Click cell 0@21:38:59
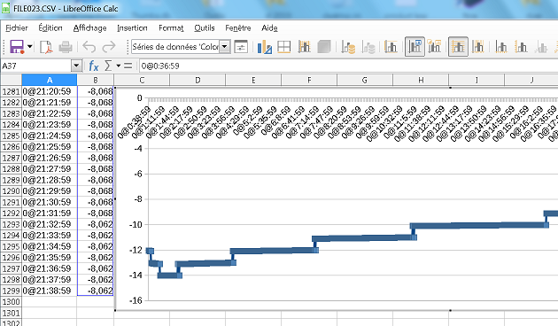Image resolution: width=558 pixels, height=326 pixels. click(x=49, y=291)
